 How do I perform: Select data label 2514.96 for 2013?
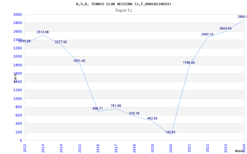pyautogui.click(x=43, y=32)
